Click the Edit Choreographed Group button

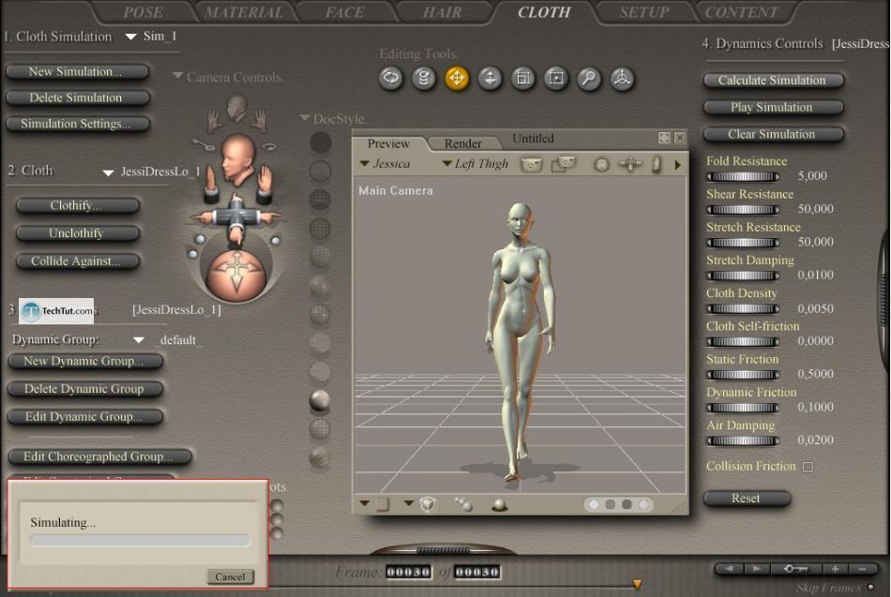[x=98, y=457]
